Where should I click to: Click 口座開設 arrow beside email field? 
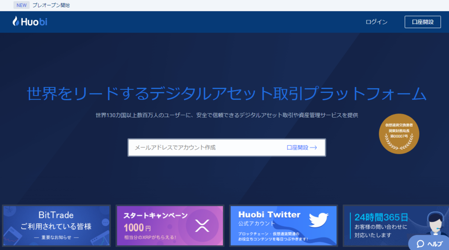click(x=302, y=147)
